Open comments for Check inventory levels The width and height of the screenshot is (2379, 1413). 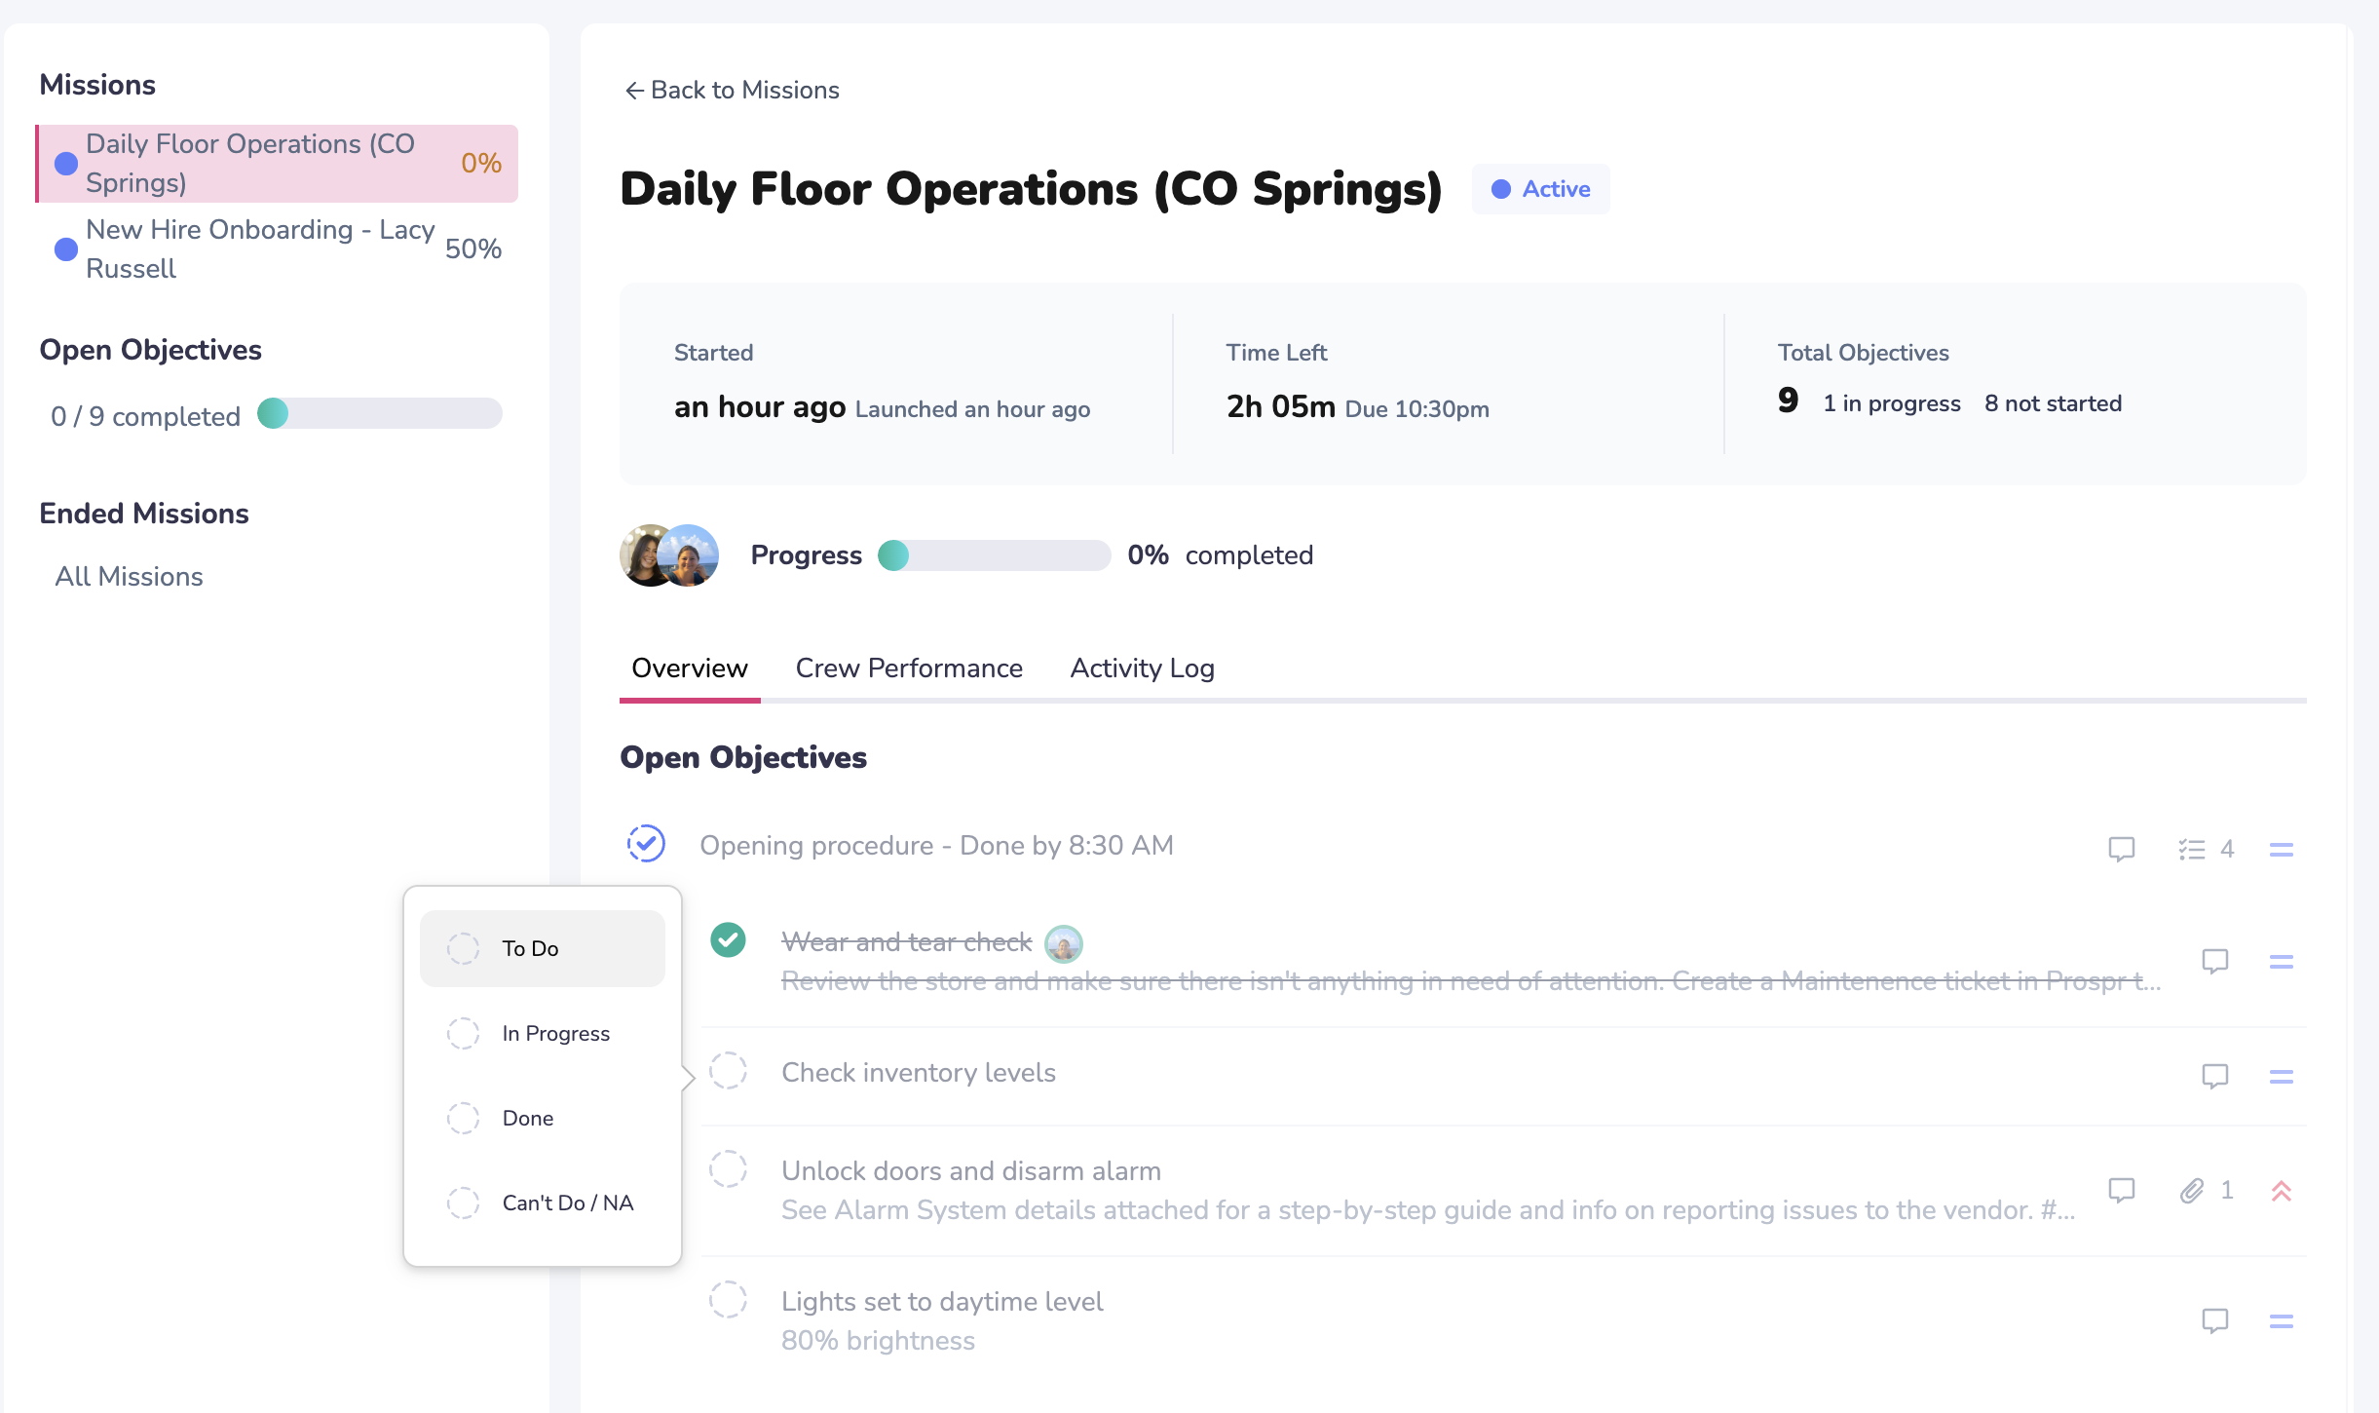[x=2214, y=1076]
